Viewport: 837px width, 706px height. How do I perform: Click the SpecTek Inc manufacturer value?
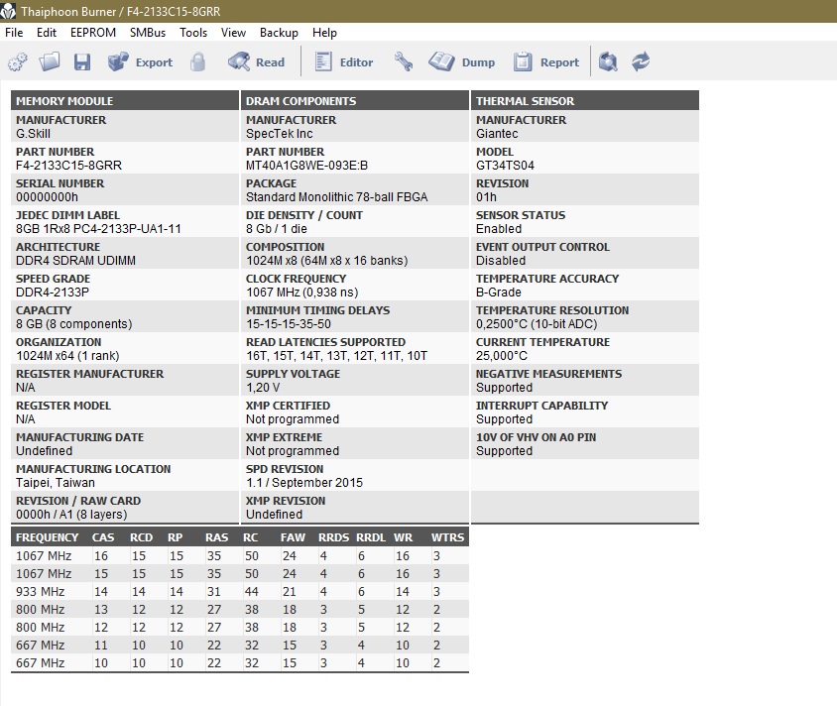click(x=280, y=134)
